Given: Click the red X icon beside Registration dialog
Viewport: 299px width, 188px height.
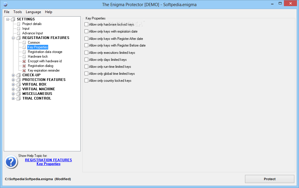Looking at the screenshot, I should [x=24, y=66].
